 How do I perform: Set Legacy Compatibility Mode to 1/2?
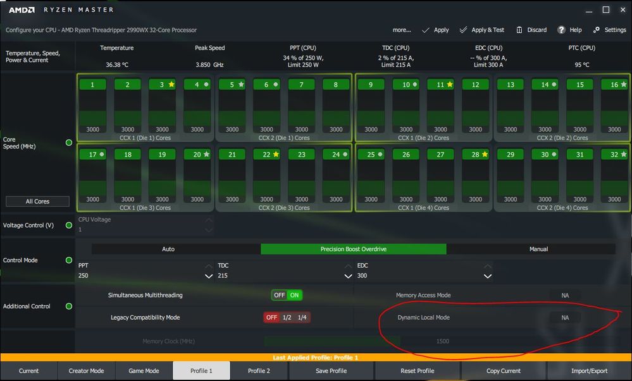(x=287, y=317)
